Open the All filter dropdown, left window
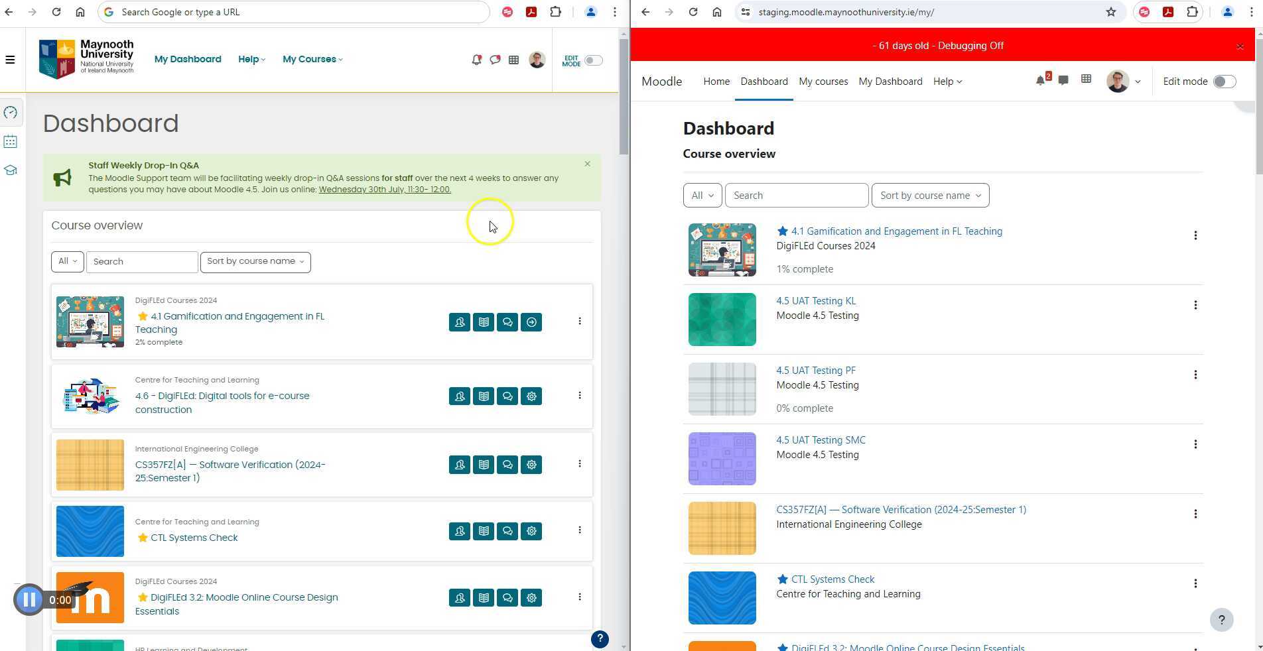This screenshot has height=651, width=1263. pyautogui.click(x=68, y=262)
